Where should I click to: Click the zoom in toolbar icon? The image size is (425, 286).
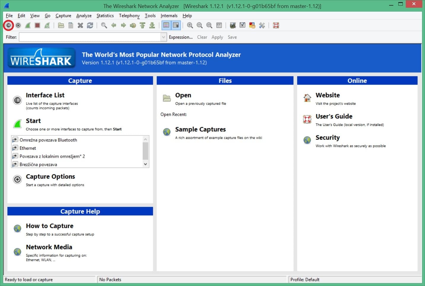tap(190, 26)
